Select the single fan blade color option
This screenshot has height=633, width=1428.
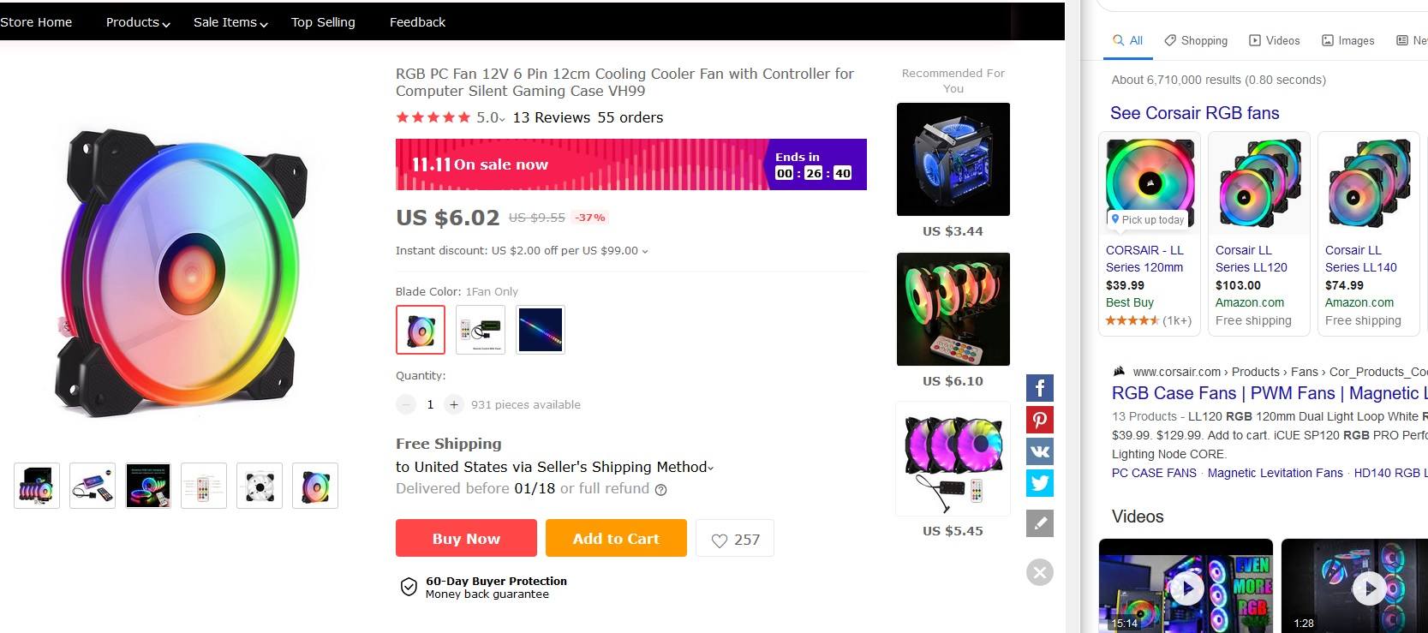click(x=421, y=330)
